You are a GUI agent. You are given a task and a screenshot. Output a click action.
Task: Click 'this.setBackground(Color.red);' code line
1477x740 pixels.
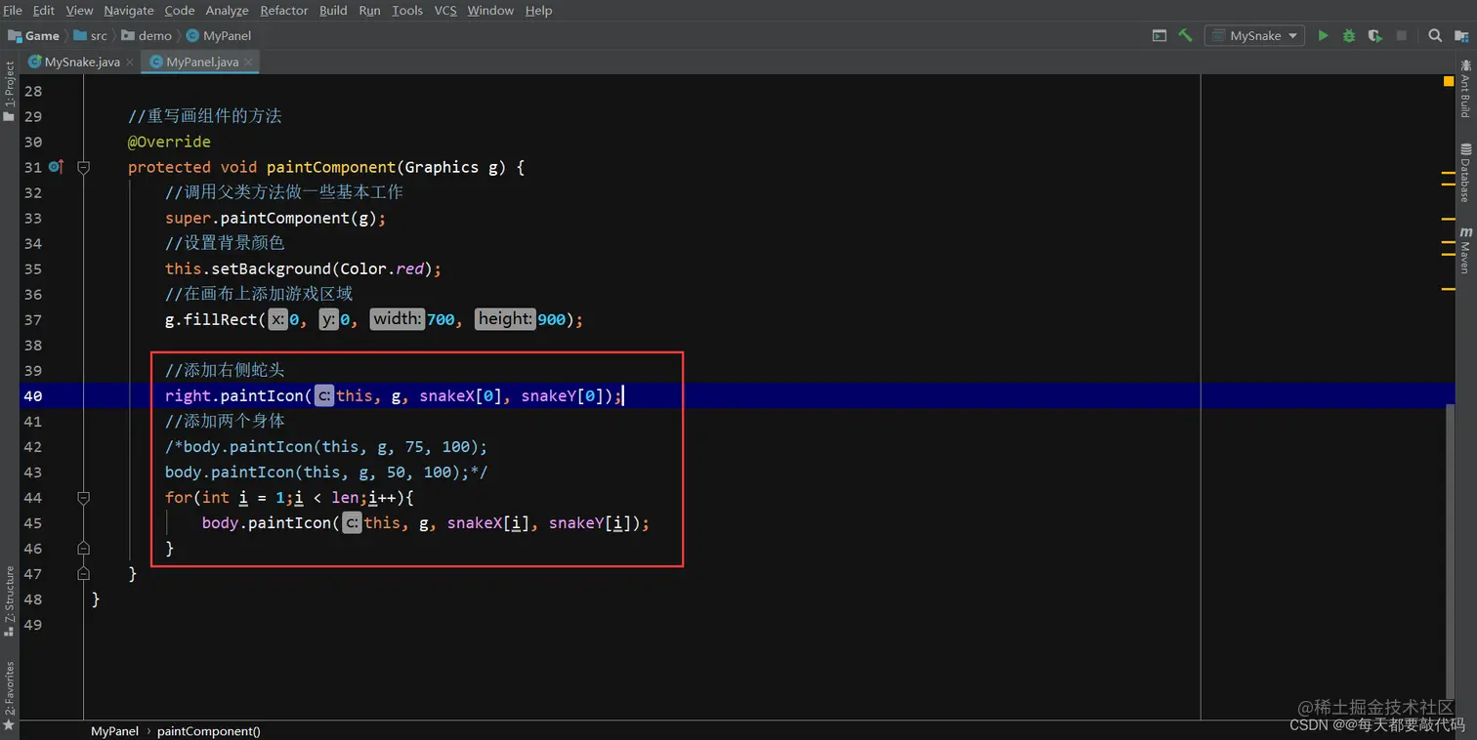(303, 268)
